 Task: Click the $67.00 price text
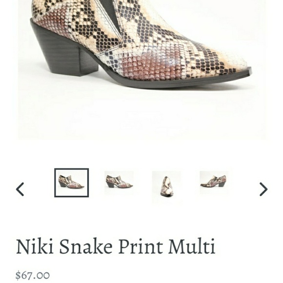33,275
